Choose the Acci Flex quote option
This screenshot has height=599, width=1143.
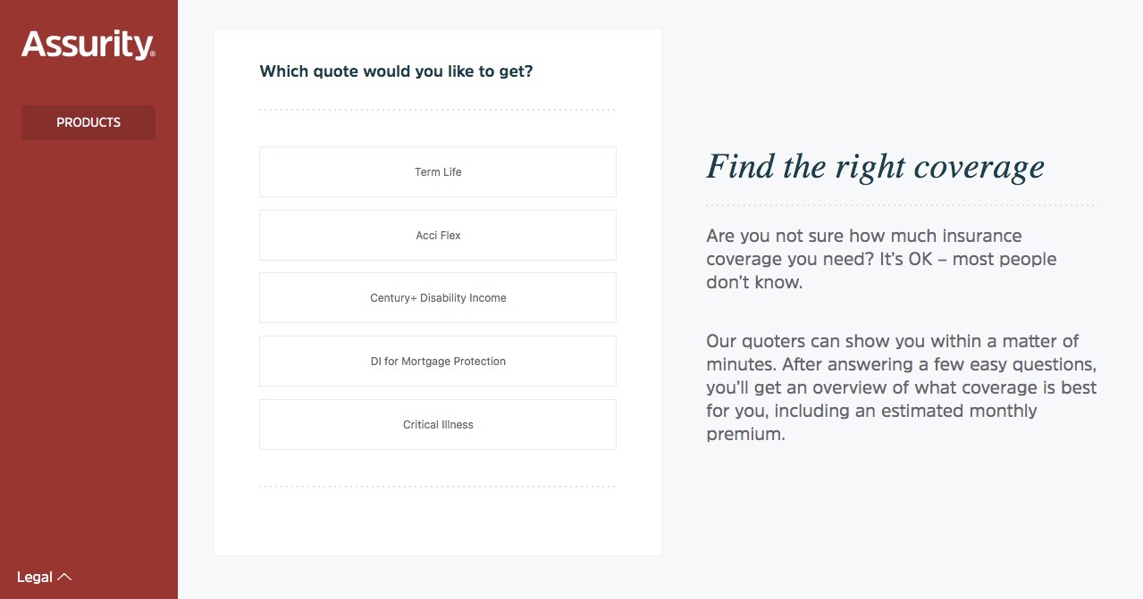pyautogui.click(x=438, y=236)
